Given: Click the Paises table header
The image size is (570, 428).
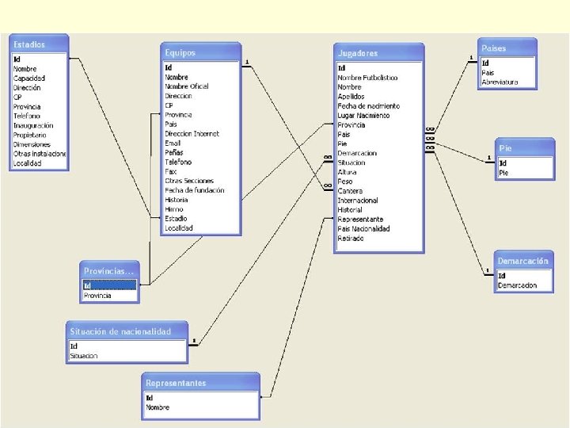Looking at the screenshot, I should coord(507,48).
